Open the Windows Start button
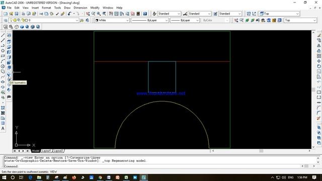This screenshot has height=181, width=322. [4, 177]
